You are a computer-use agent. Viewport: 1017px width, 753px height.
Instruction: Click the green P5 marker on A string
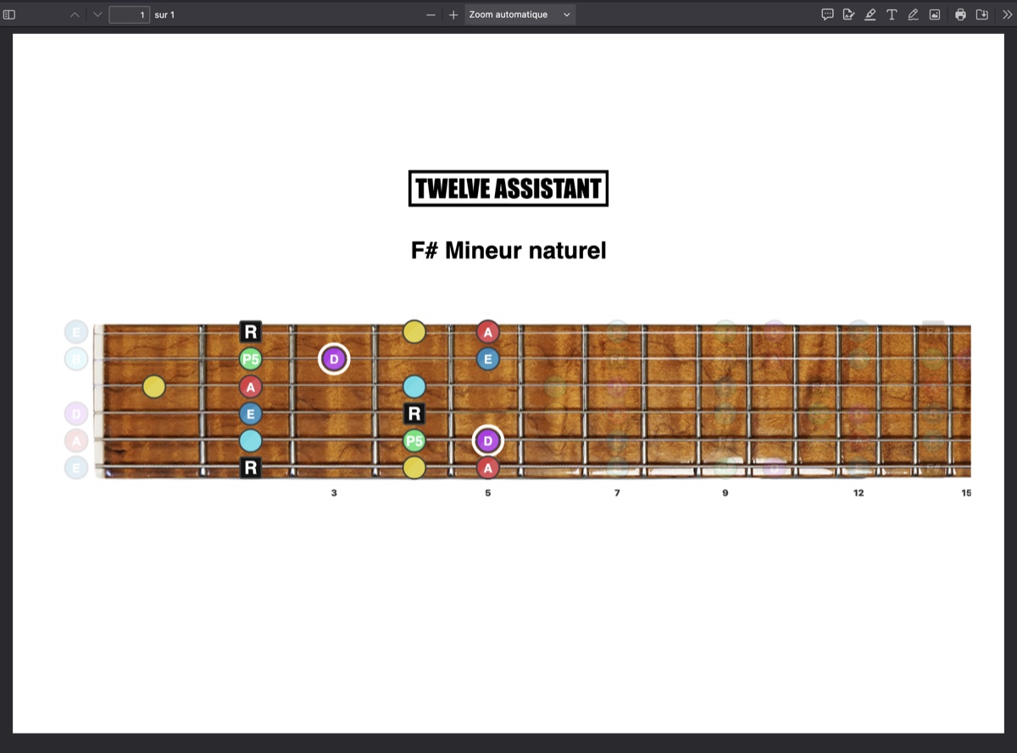[414, 440]
